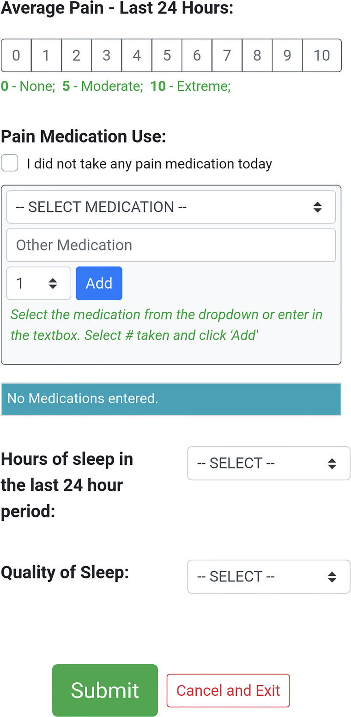
Task: Select pain level 1
Action: click(46, 56)
